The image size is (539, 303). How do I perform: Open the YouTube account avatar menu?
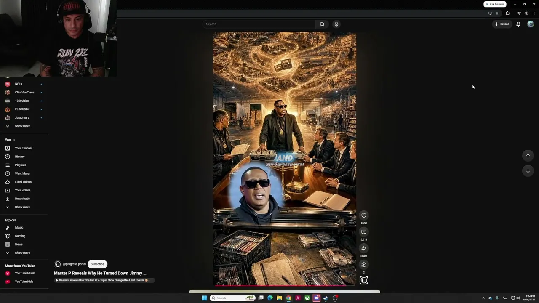530,24
